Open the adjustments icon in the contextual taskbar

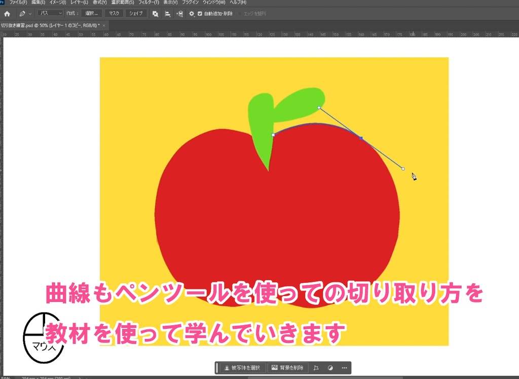pos(330,367)
